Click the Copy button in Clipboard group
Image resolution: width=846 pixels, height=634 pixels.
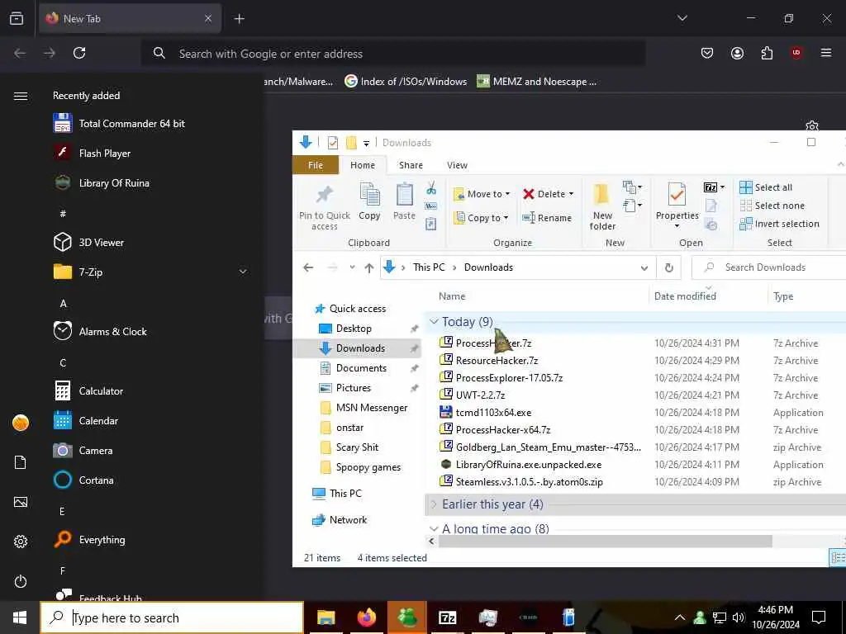(x=369, y=201)
